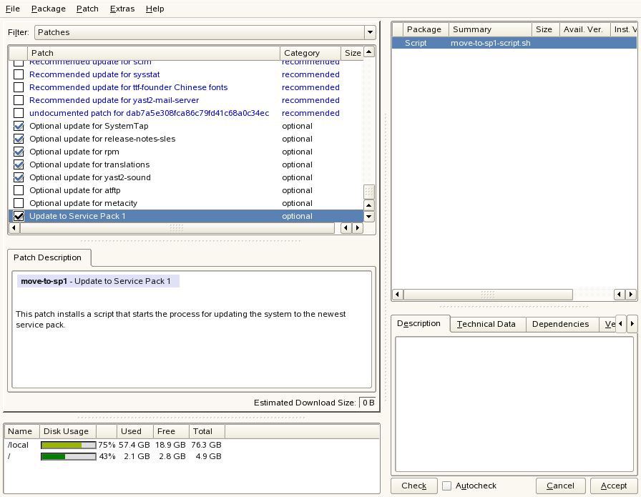Sort packages by Summary column header
Viewport: 641px width, 497px height.
pyautogui.click(x=490, y=29)
